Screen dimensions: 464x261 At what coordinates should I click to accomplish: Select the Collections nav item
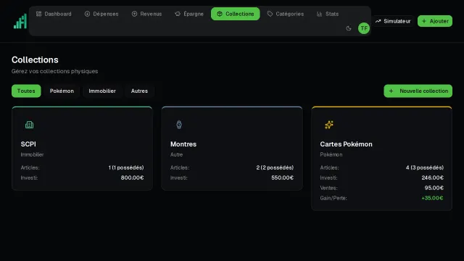tap(235, 14)
